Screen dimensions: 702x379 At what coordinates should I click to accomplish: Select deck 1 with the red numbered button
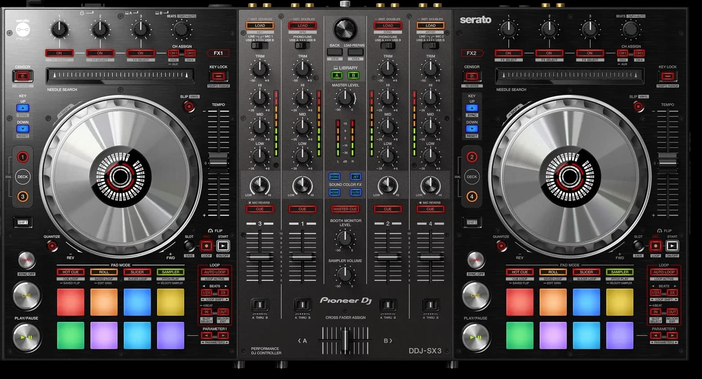tap(22, 157)
